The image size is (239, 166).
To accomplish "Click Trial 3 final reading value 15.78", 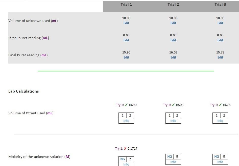I will tap(220, 52).
